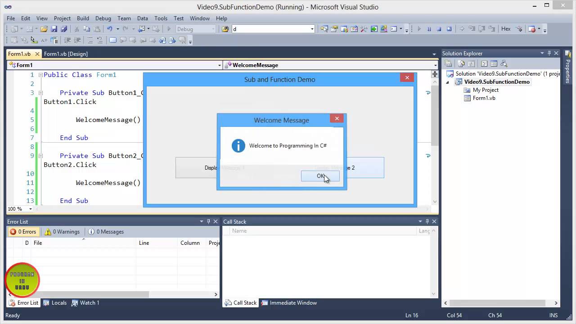Open the Solution Explorer toolbar icon with magnifier
The width and height of the screenshot is (576, 324).
(324, 29)
